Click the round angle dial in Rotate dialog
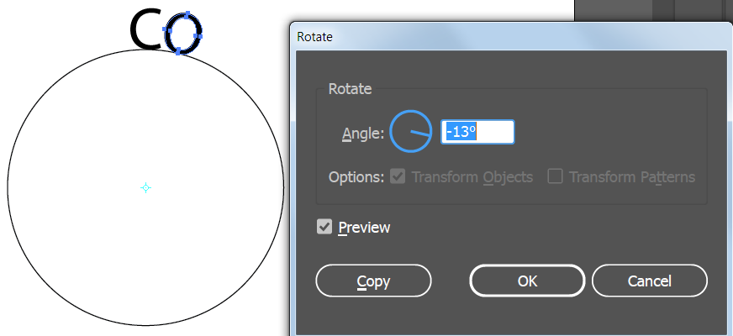Image resolution: width=733 pixels, height=336 pixels. click(x=410, y=132)
